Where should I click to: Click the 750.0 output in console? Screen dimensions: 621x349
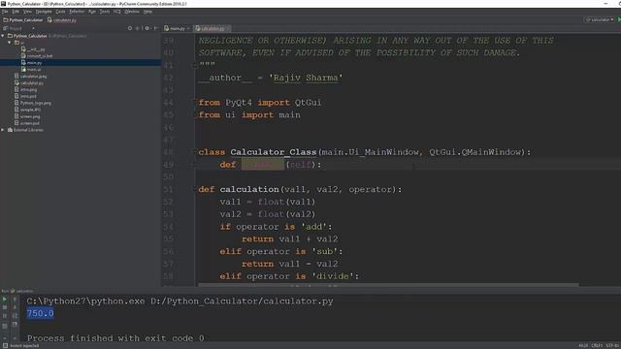tap(41, 313)
